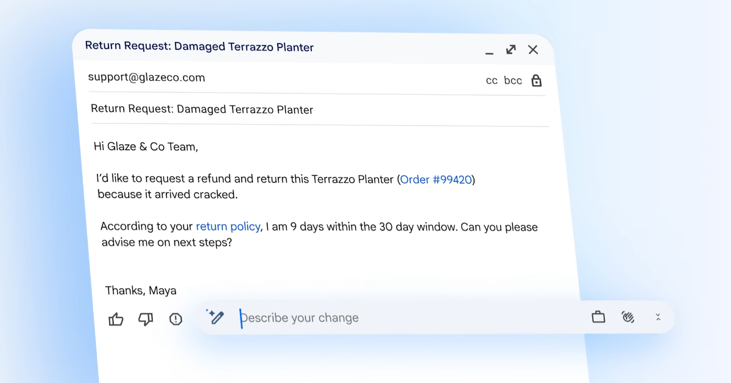Pop out the compose window
This screenshot has width=731, height=383.
pos(511,50)
